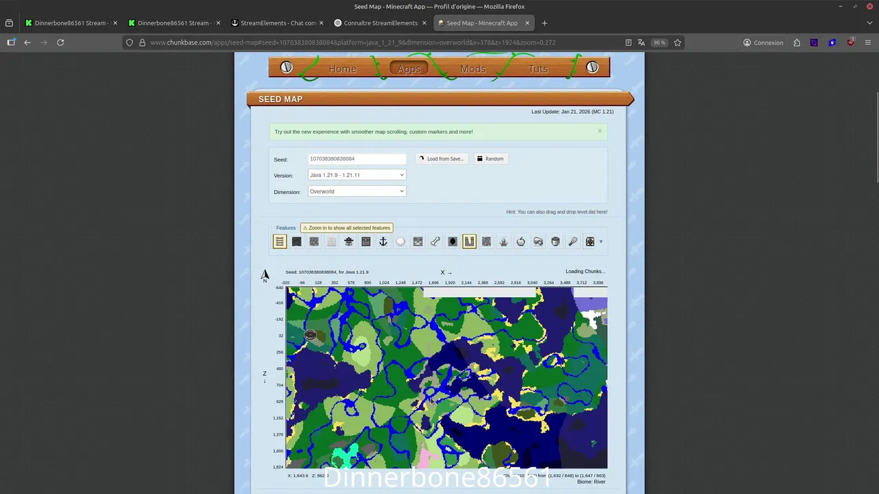Screen dimensions: 879x494
Task: Open the Mods navigation item
Action: pos(472,69)
